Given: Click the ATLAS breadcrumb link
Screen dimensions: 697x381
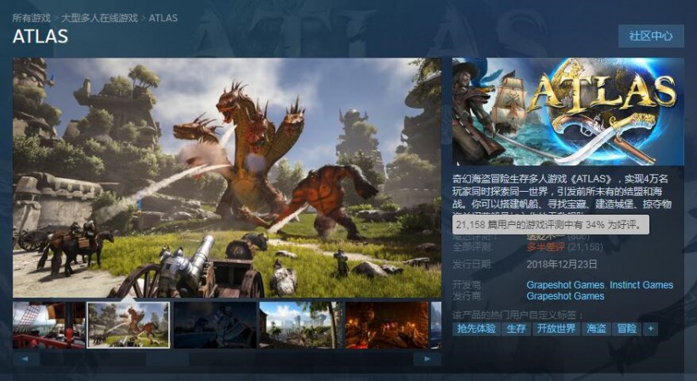Looking at the screenshot, I should (x=163, y=18).
